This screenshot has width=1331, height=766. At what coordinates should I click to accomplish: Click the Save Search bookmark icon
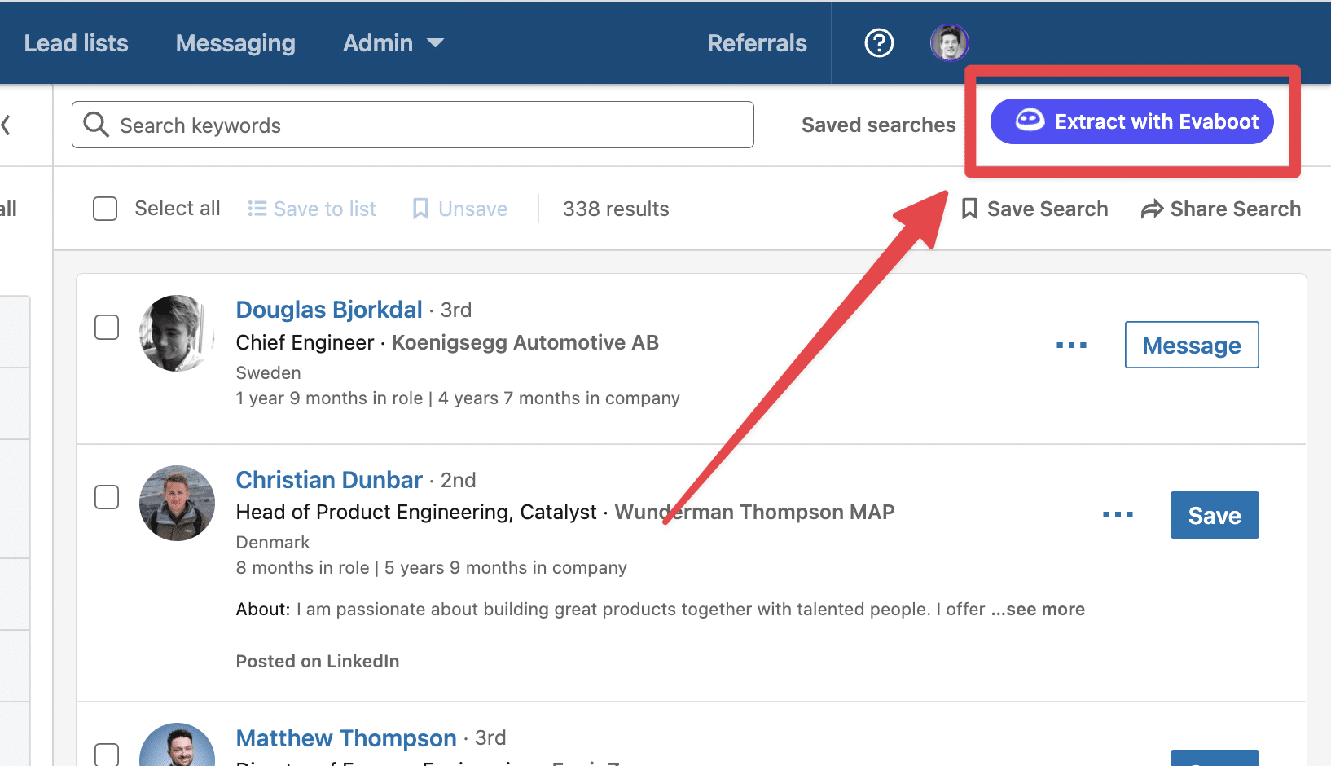[x=969, y=209]
